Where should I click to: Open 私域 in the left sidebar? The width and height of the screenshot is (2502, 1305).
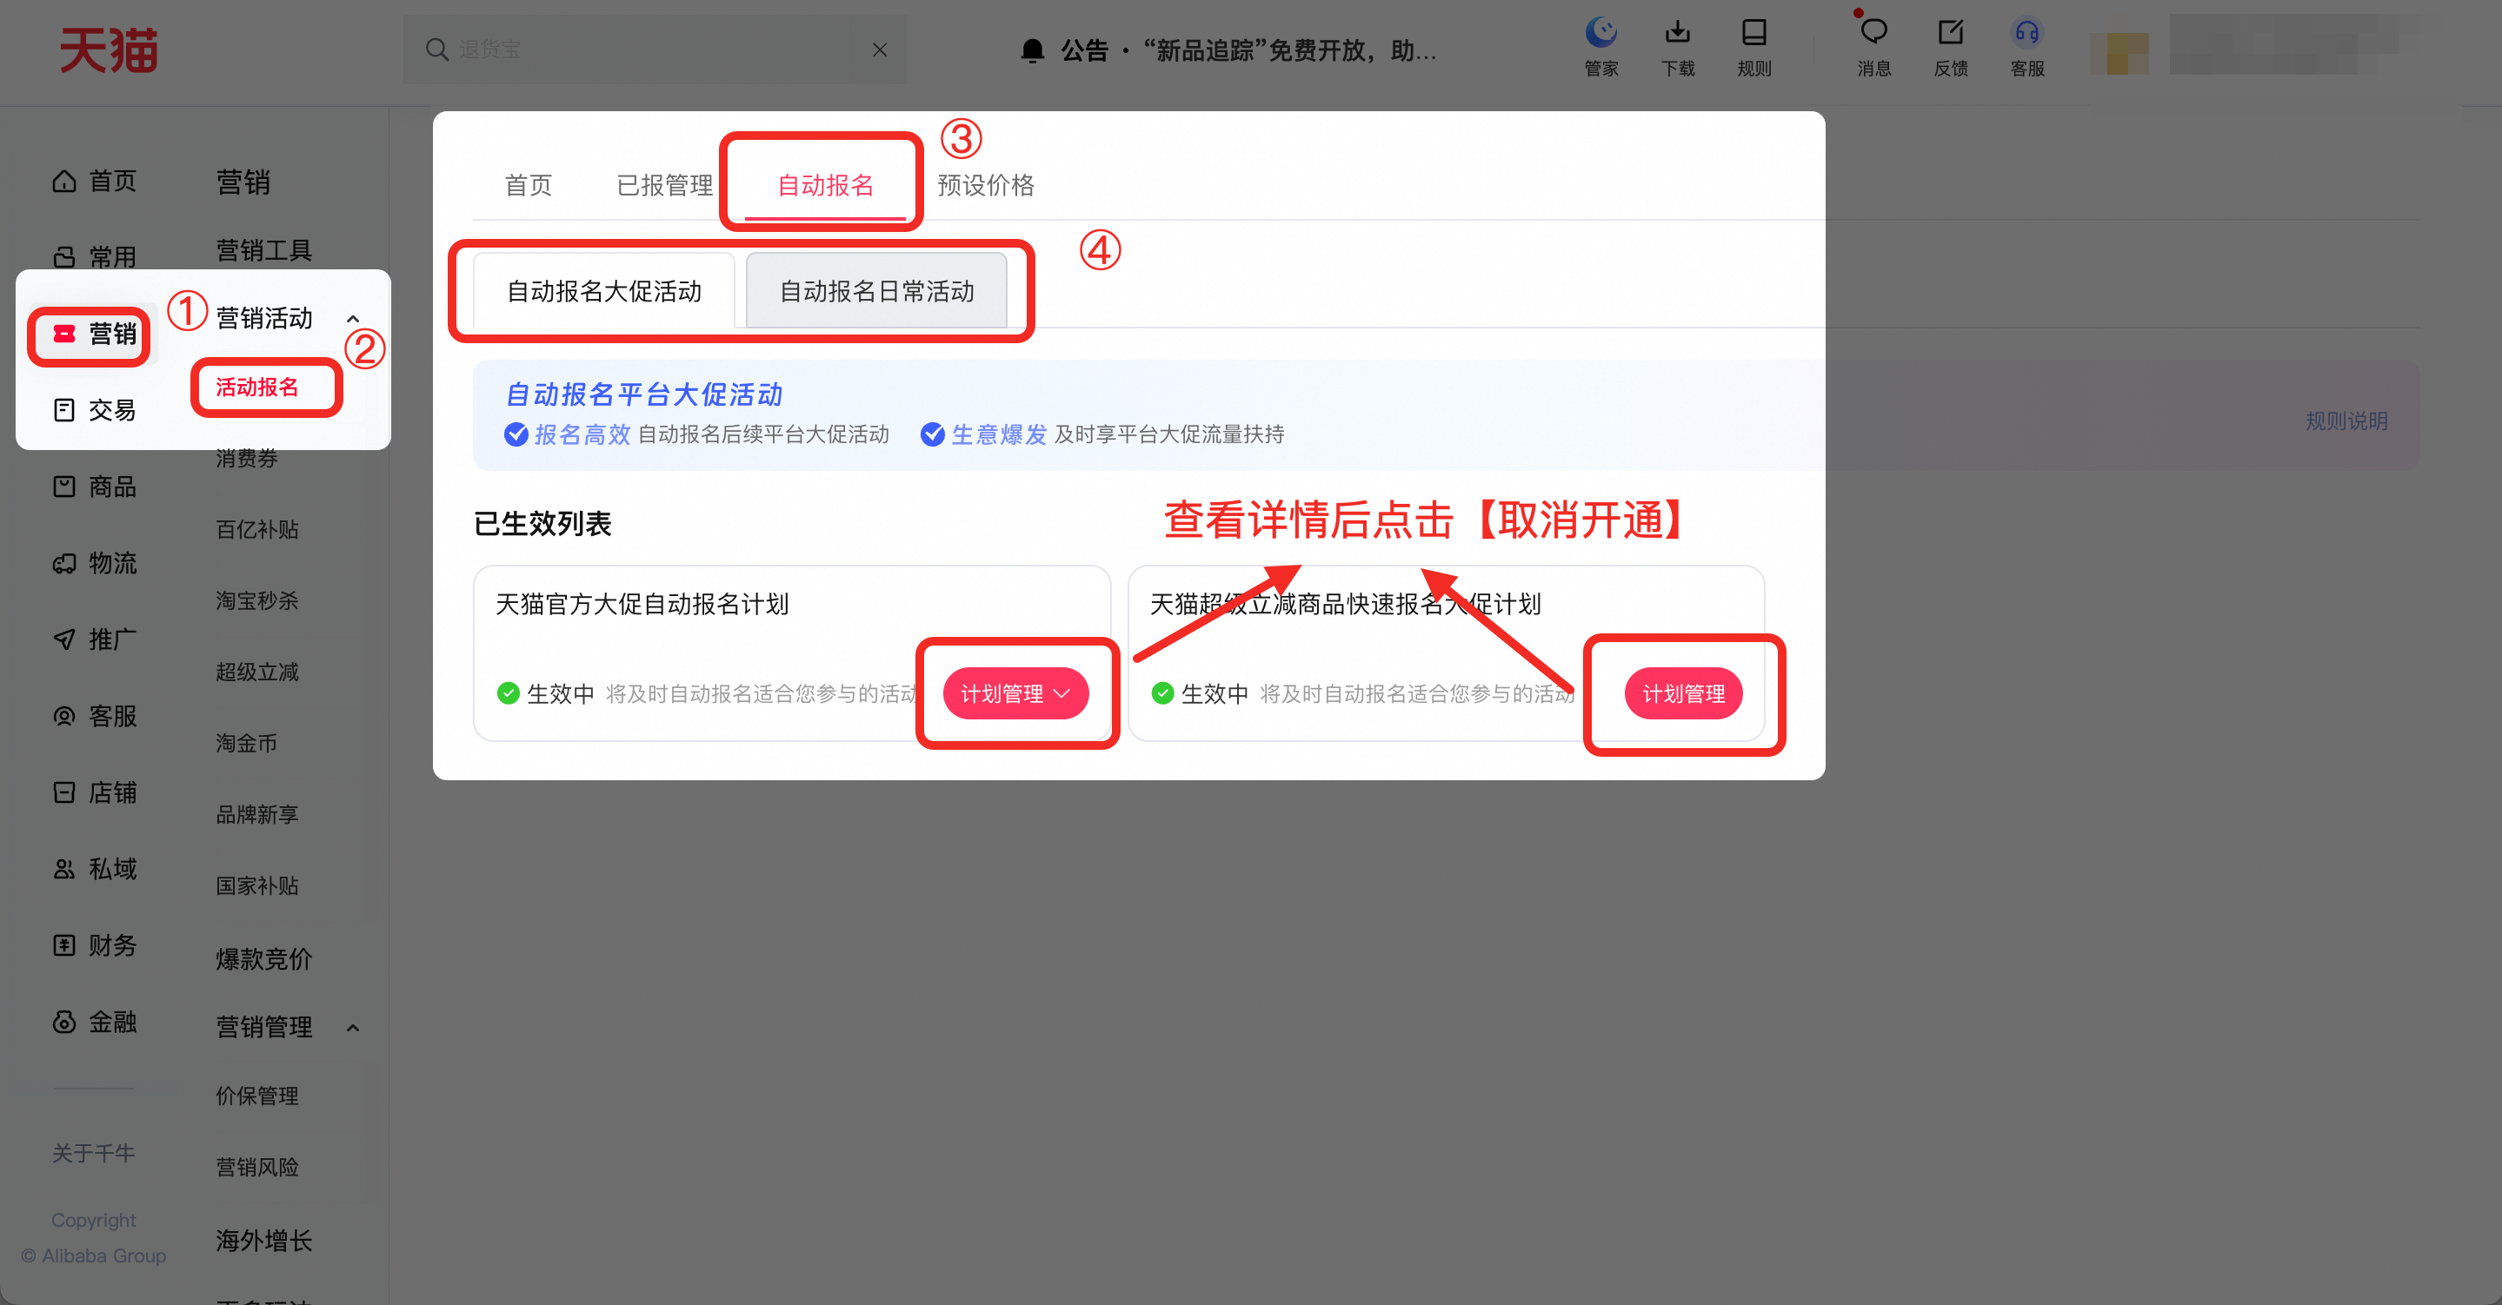94,868
